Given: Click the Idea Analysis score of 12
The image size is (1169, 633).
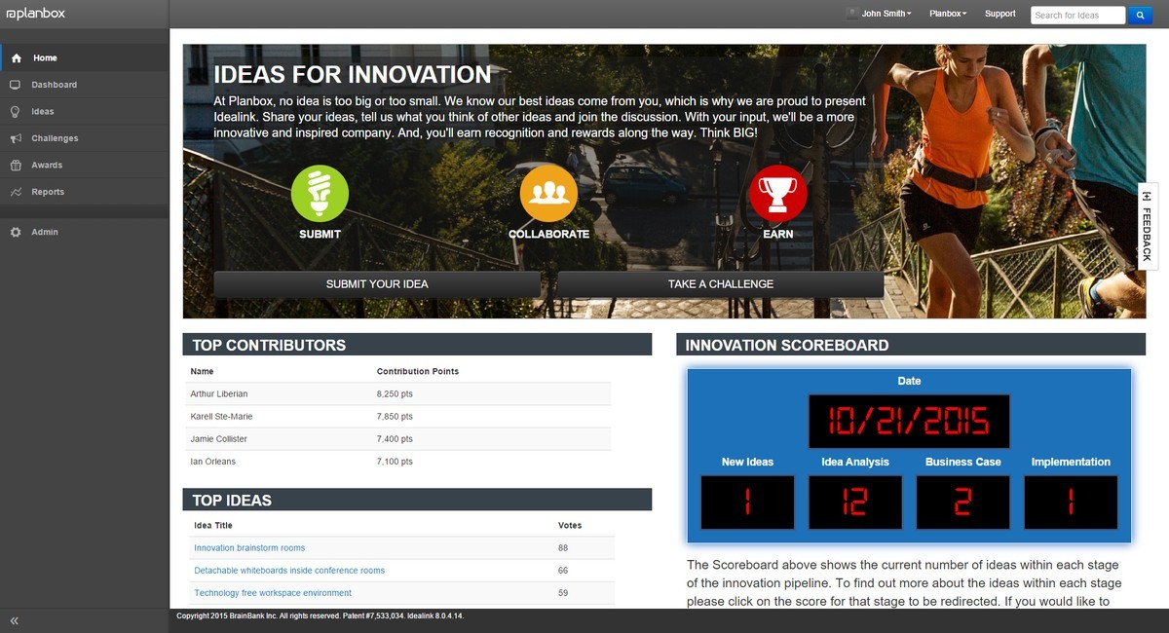Looking at the screenshot, I should tap(854, 503).
